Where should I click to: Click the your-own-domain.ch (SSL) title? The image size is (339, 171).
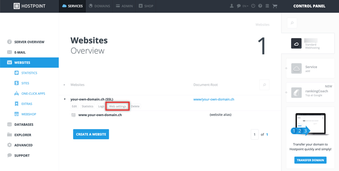pos(92,99)
